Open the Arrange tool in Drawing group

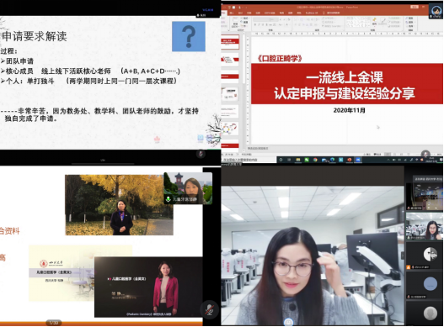point(374,23)
